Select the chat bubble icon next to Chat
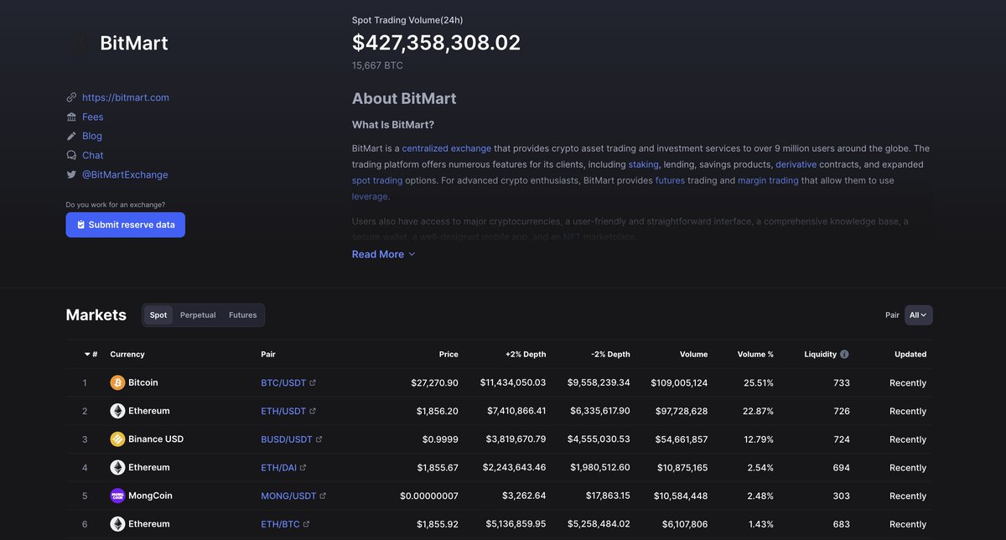 tap(72, 154)
